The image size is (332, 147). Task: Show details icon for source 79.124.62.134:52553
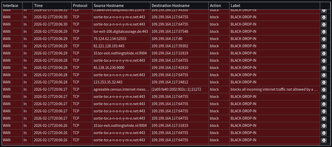[323, 39]
